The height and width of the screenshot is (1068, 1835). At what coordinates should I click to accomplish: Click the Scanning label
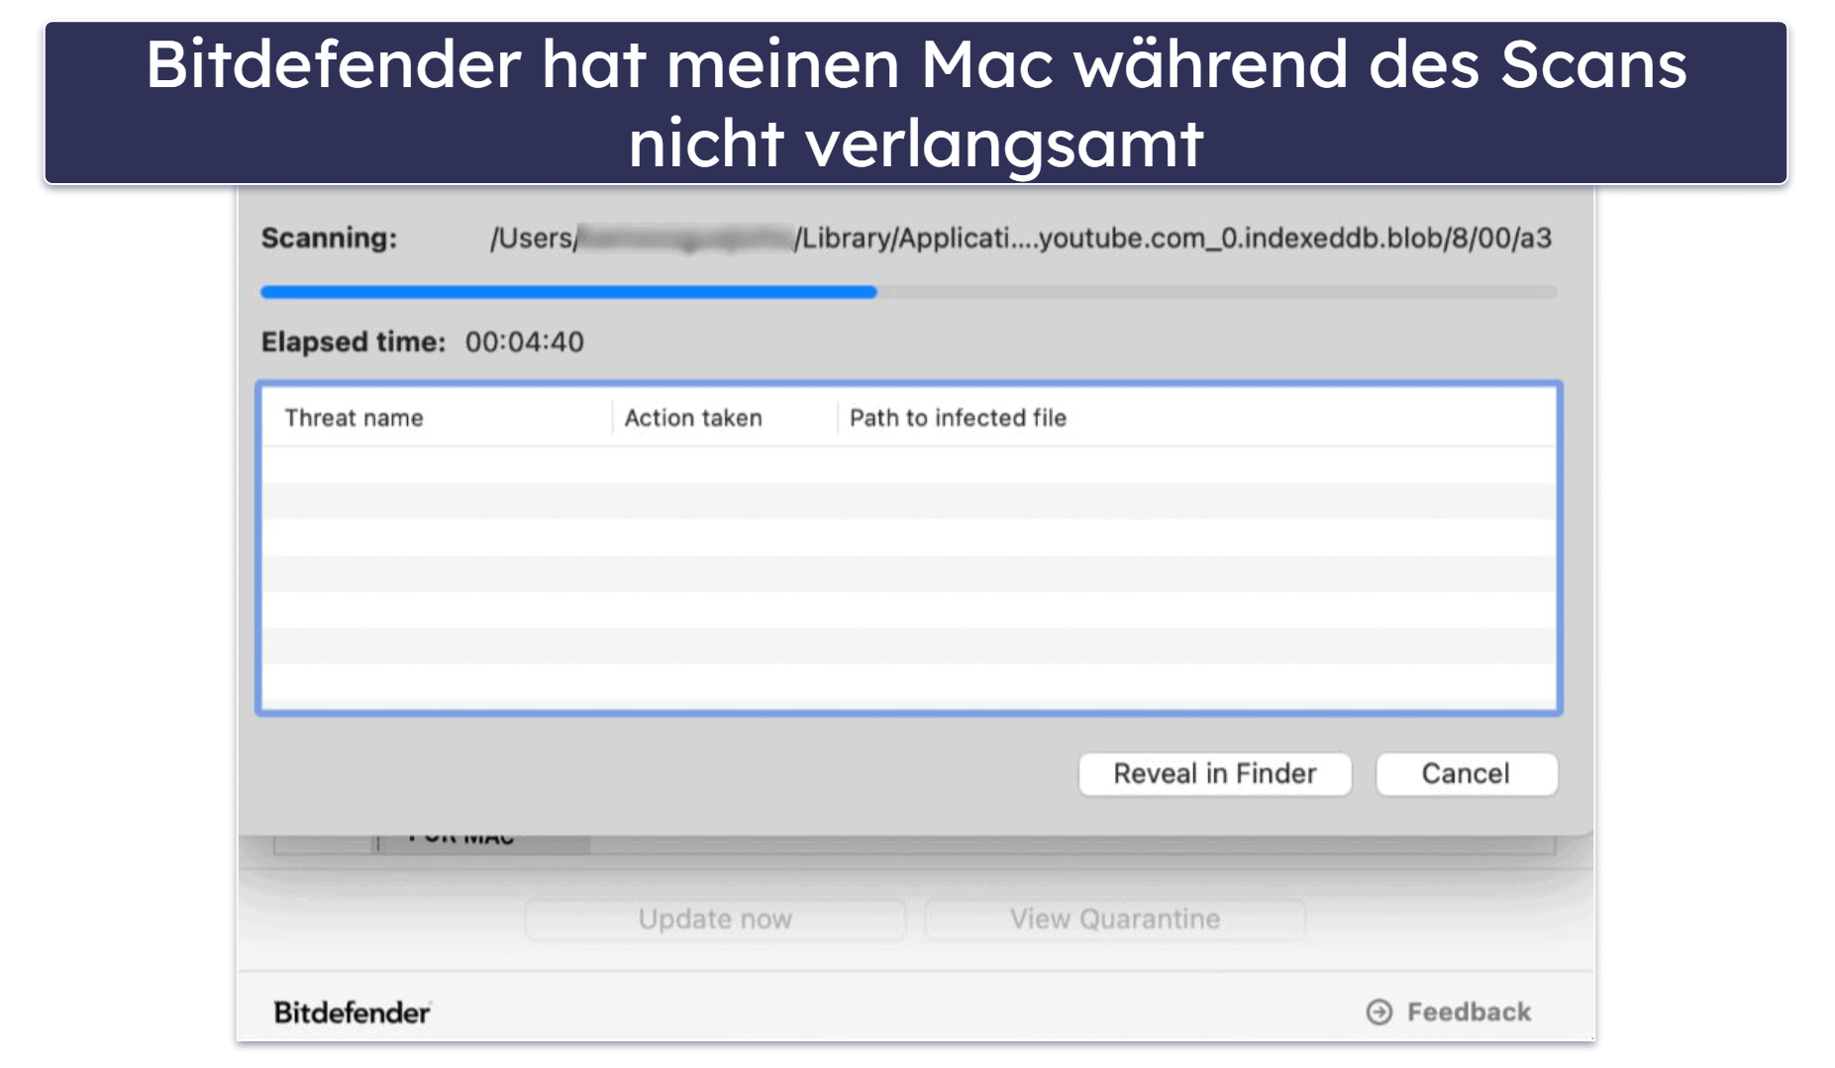[x=329, y=238]
